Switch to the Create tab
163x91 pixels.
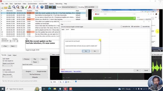click(x=9, y=55)
